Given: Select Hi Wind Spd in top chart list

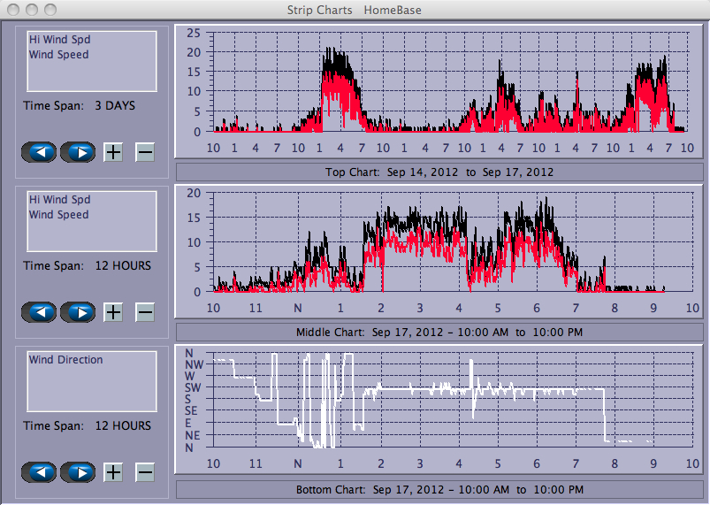Looking at the screenshot, I should [x=59, y=40].
